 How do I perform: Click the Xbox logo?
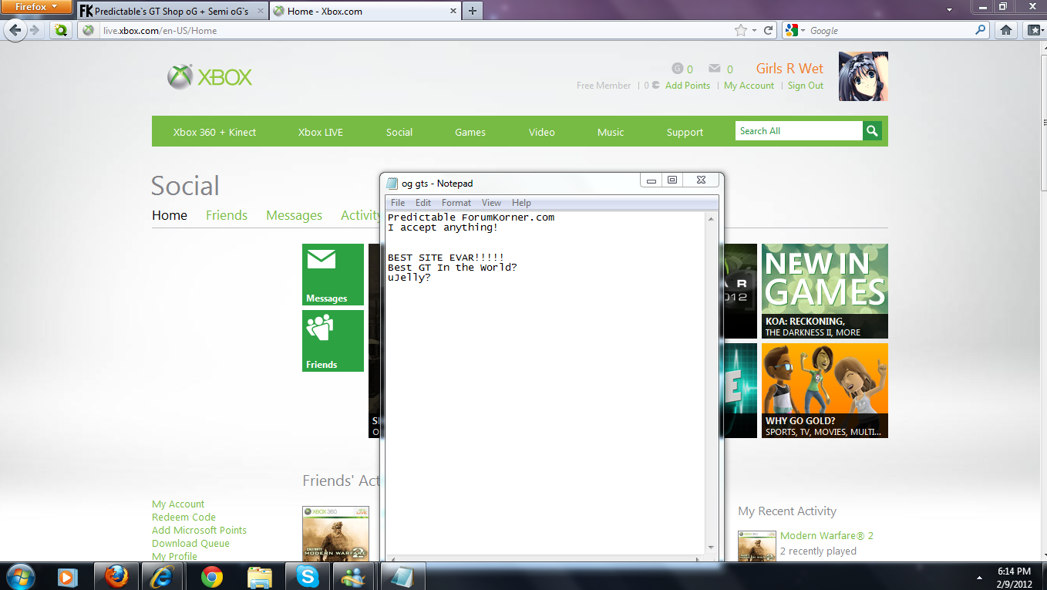[x=210, y=77]
